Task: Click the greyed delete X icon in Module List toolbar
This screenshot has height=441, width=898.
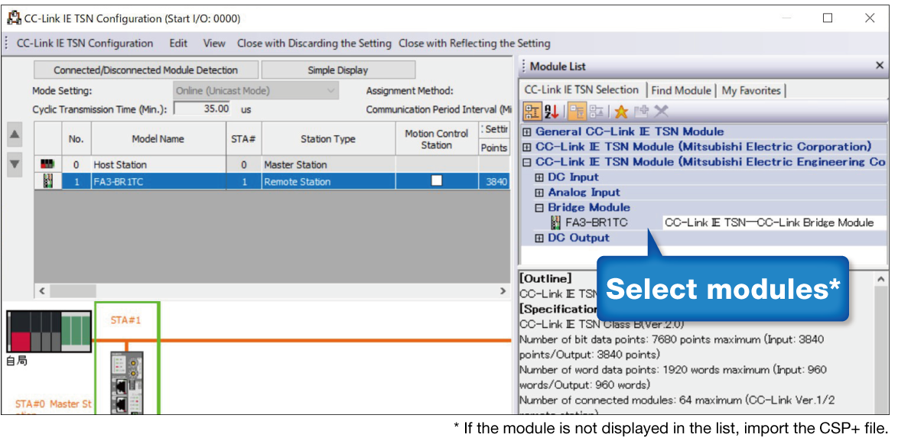Action: click(662, 112)
